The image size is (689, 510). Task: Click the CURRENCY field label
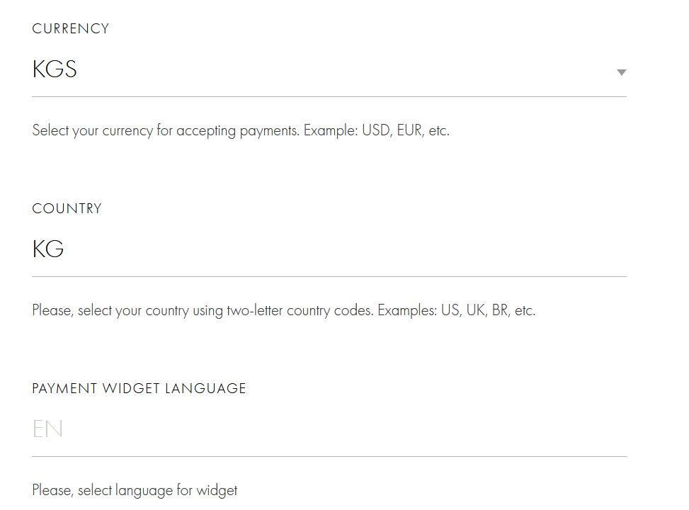(x=71, y=29)
